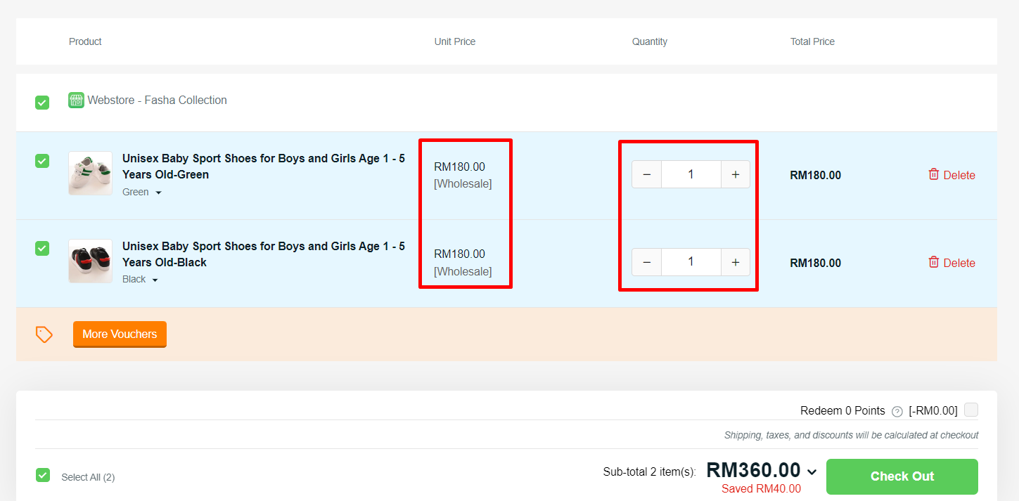Viewport: 1019px width, 501px height.
Task: Click the help icon beside Redeem Points
Action: (897, 412)
